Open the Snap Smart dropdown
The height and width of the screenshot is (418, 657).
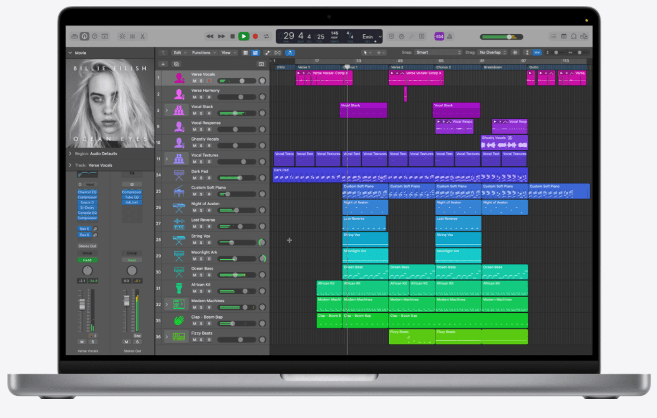point(438,52)
